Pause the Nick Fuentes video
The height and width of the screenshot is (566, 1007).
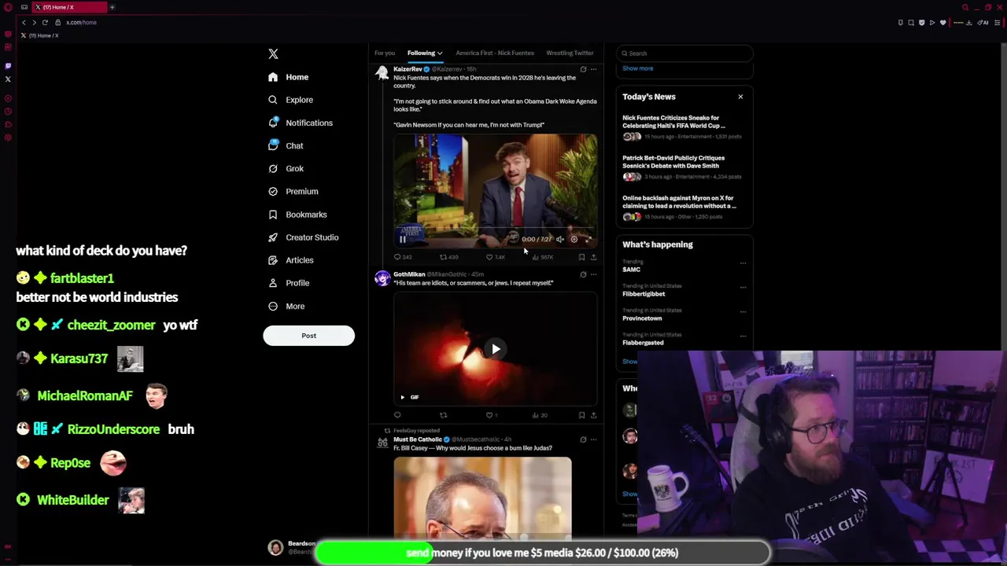(x=403, y=239)
